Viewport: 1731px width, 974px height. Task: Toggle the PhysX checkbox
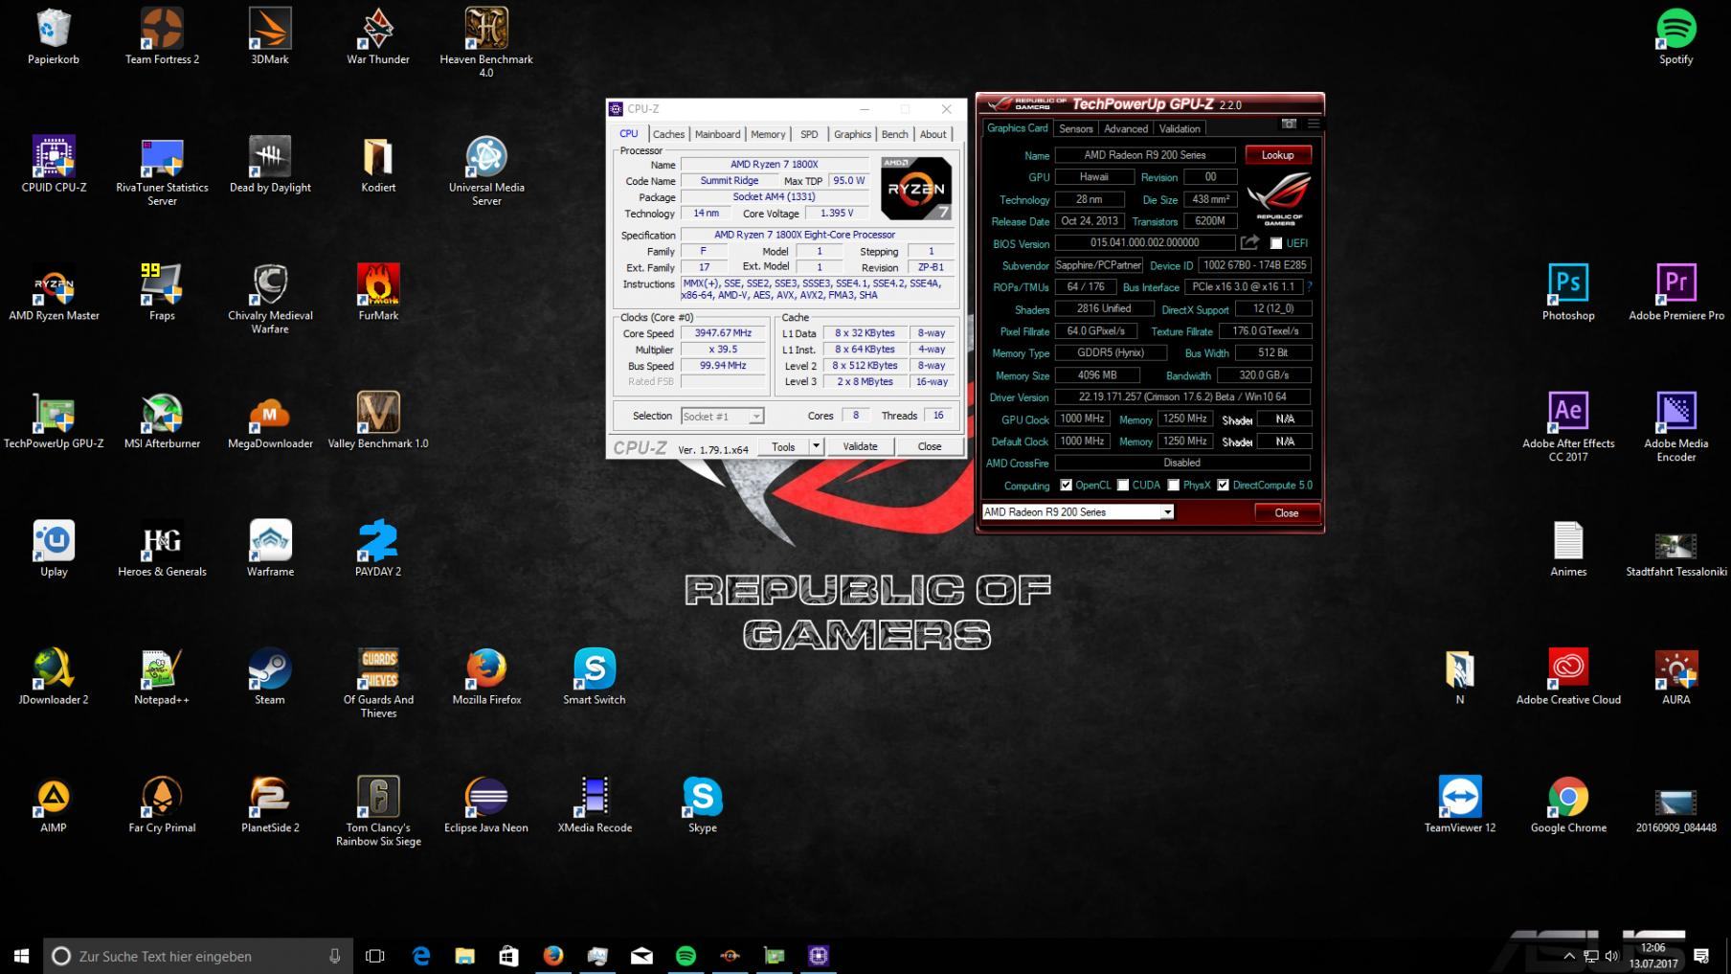click(1173, 486)
